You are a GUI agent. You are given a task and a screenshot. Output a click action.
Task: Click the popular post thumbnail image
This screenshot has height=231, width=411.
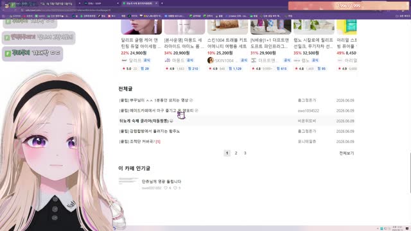(x=128, y=181)
